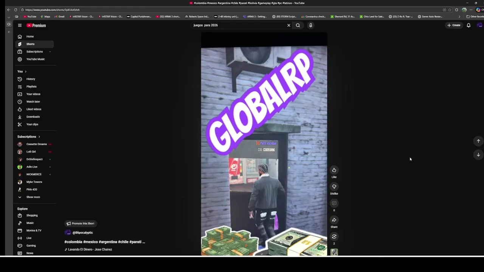484x272 pixels.
Task: Open the sound thumbnail below Remix
Action: click(x=334, y=252)
